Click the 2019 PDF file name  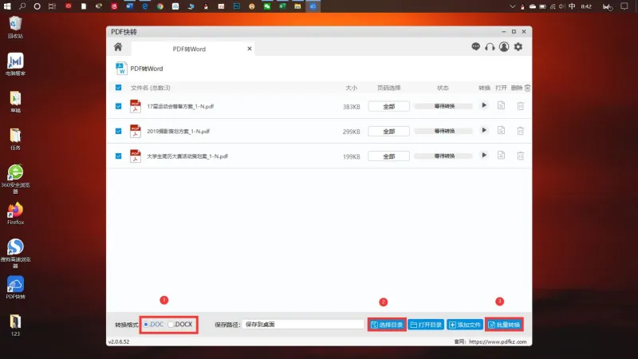[x=178, y=131]
